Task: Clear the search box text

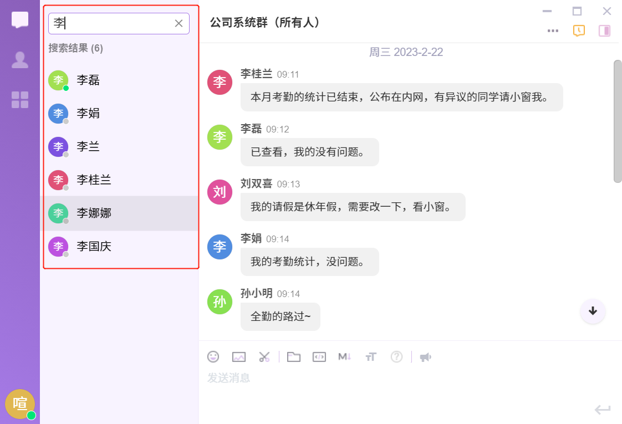Action: pos(179,23)
